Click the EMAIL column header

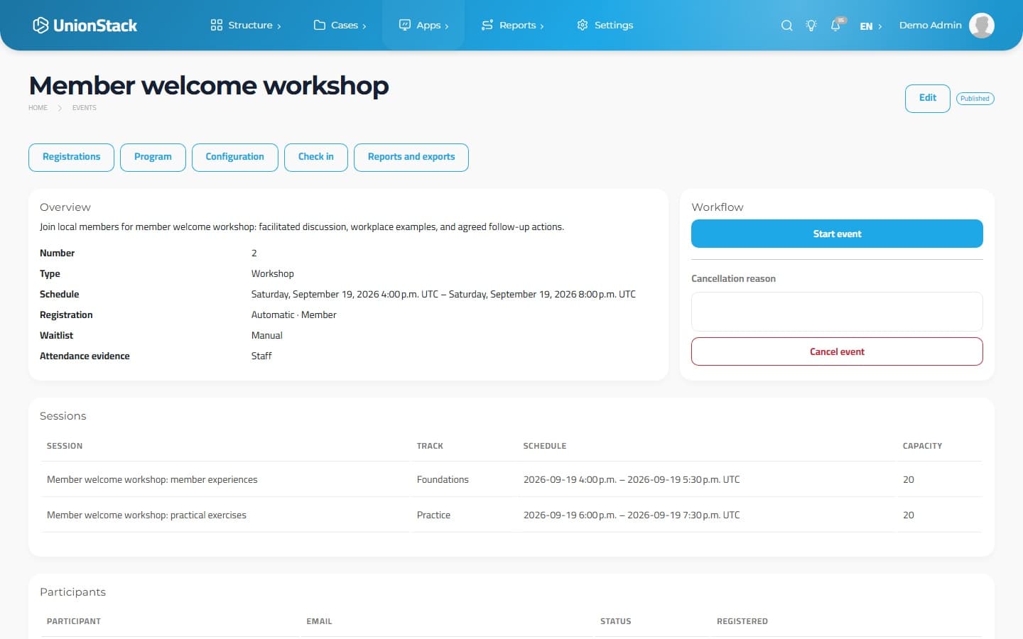coord(319,621)
